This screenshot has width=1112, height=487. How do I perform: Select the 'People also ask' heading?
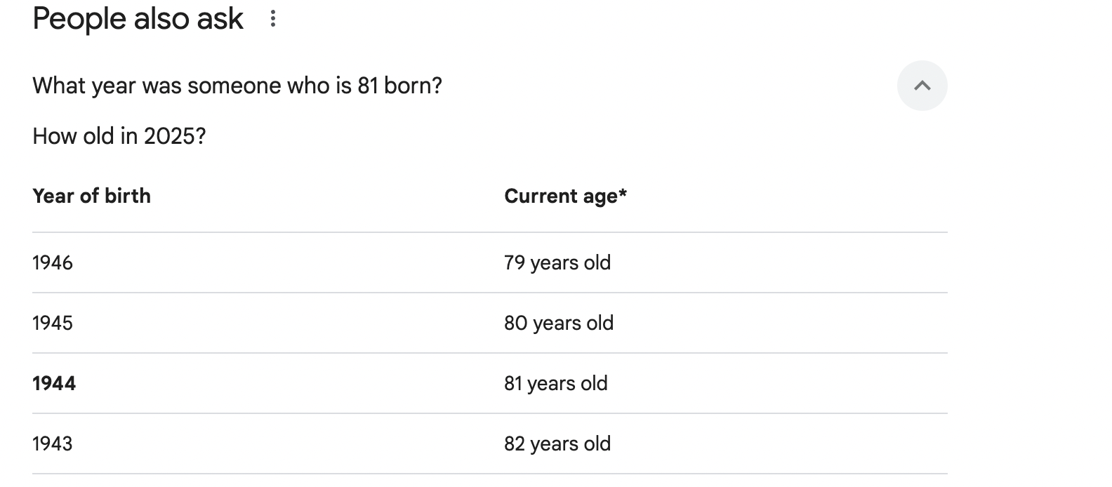(138, 18)
